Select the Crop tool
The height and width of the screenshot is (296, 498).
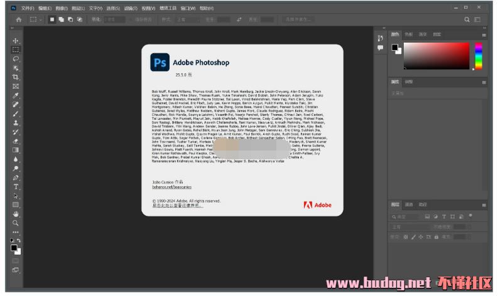click(16, 77)
